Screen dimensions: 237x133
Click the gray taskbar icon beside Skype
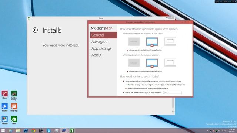56,130
